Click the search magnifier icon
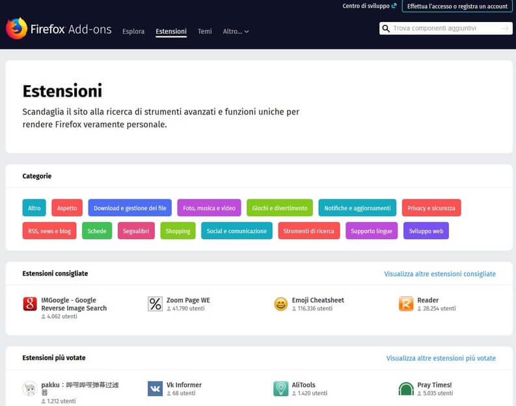The width and height of the screenshot is (516, 406). 386,29
